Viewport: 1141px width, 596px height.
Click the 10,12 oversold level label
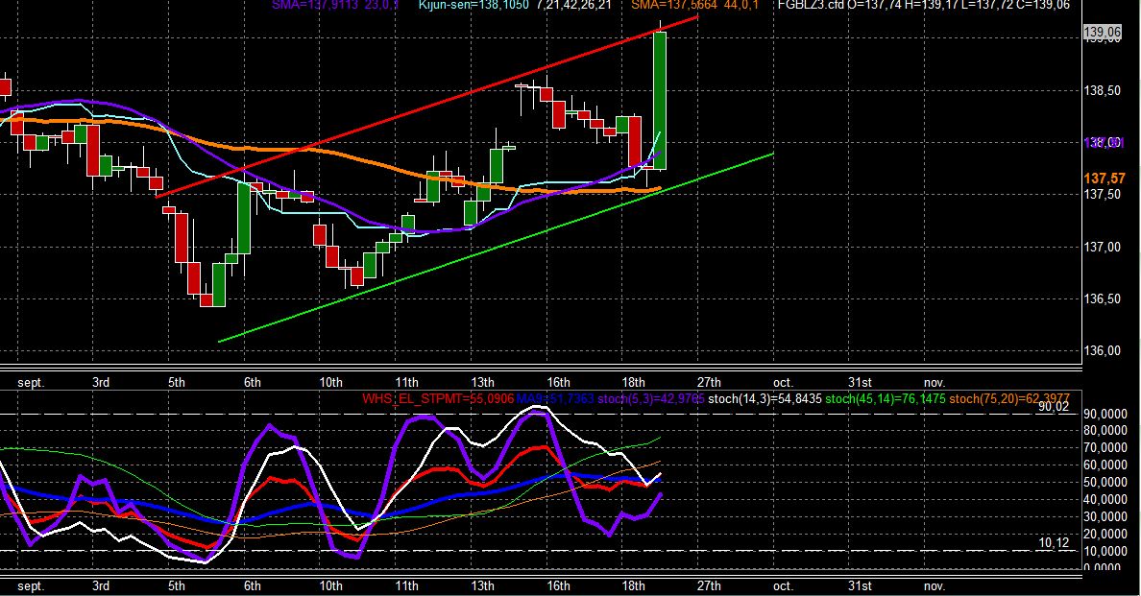pos(1053,543)
